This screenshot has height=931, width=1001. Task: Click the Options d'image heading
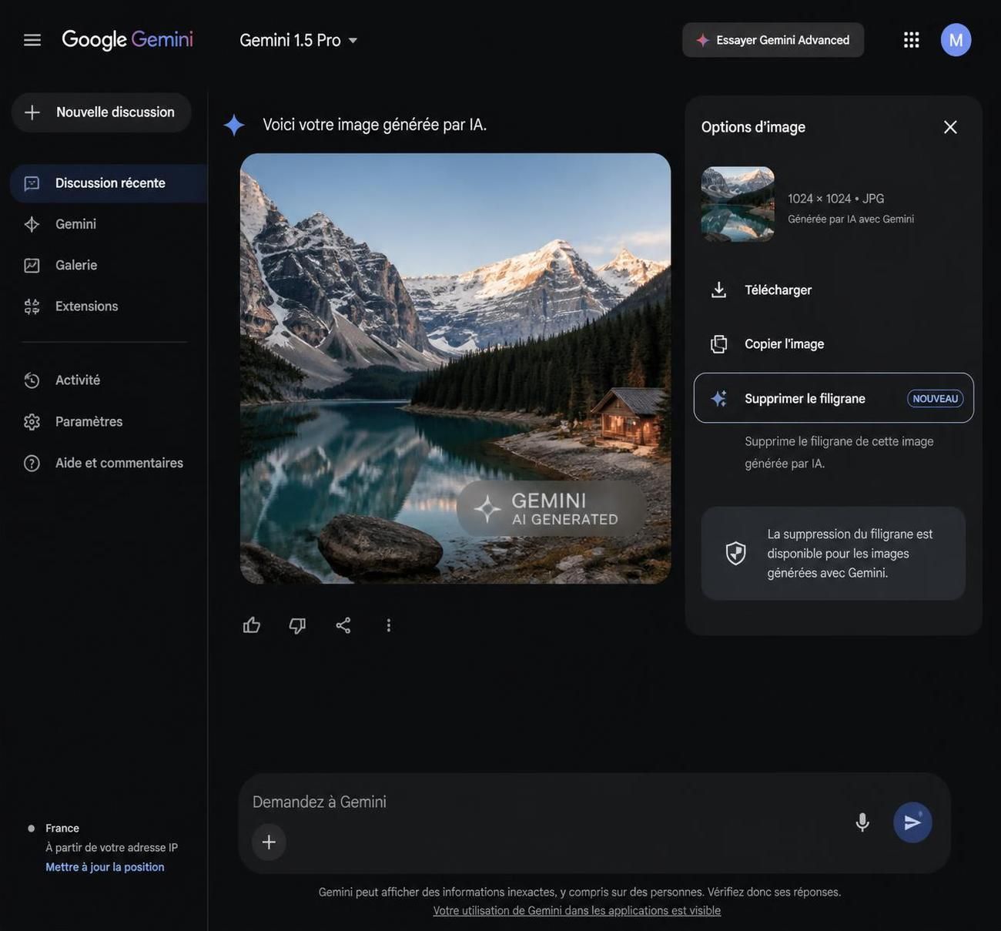[753, 127]
